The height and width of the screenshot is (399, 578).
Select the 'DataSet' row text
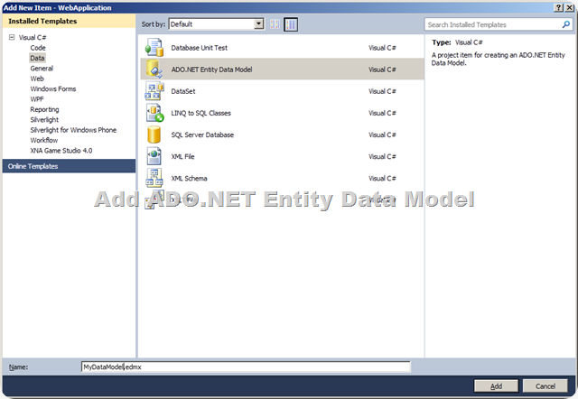pos(183,91)
